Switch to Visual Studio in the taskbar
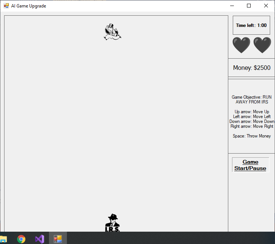 40,239
